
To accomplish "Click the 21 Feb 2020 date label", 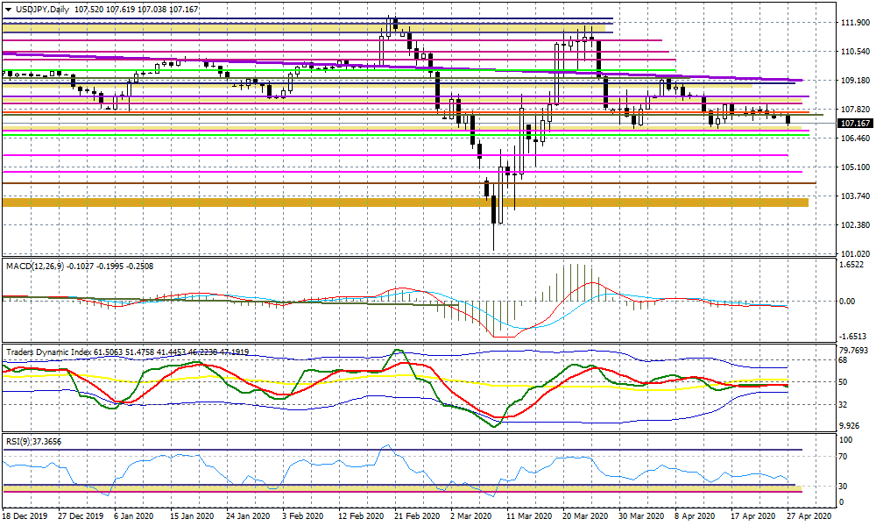I will [x=417, y=516].
